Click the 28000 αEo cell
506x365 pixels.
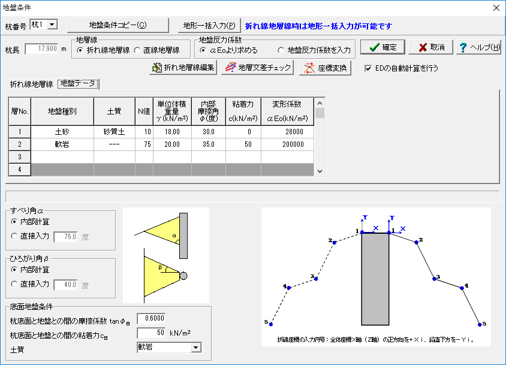tap(287, 132)
